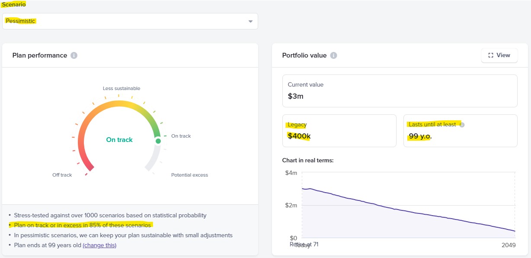Click the Less sustainable gauge label
Image resolution: width=531 pixels, height=258 pixels.
click(122, 88)
